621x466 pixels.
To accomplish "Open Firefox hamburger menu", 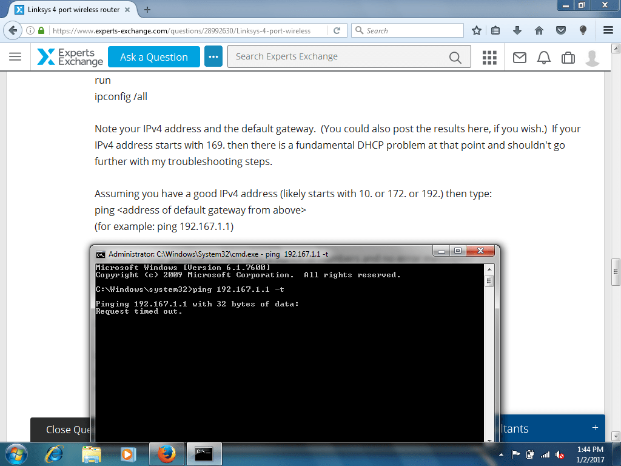I will (608, 30).
